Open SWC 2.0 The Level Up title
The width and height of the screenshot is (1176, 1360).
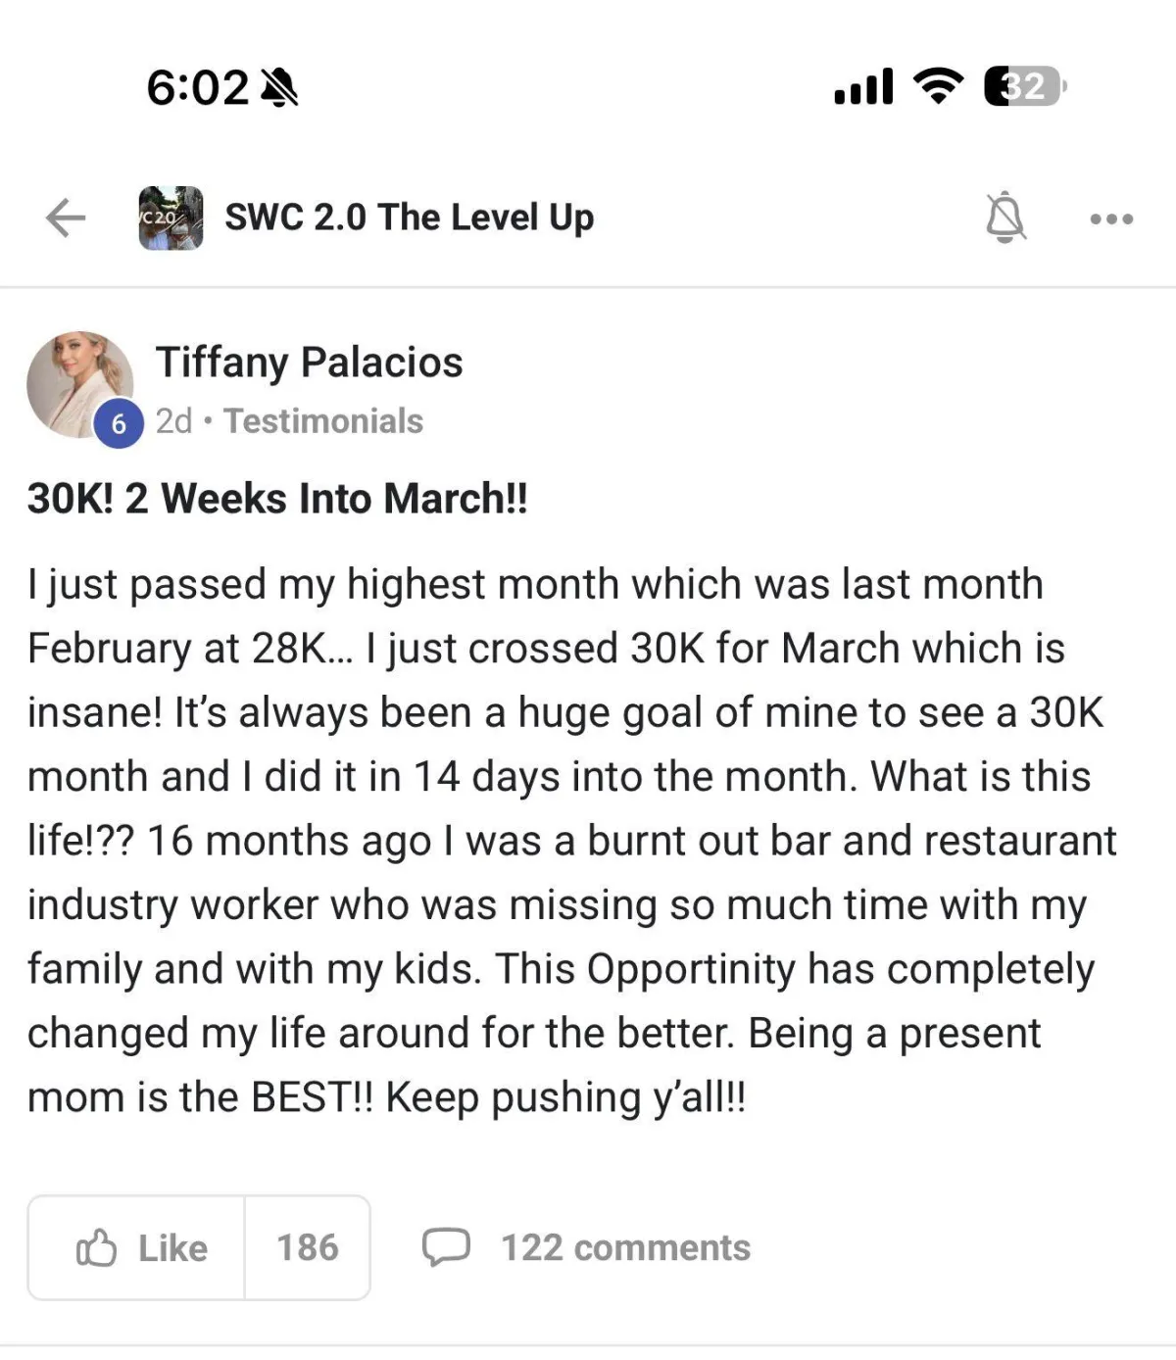click(409, 218)
